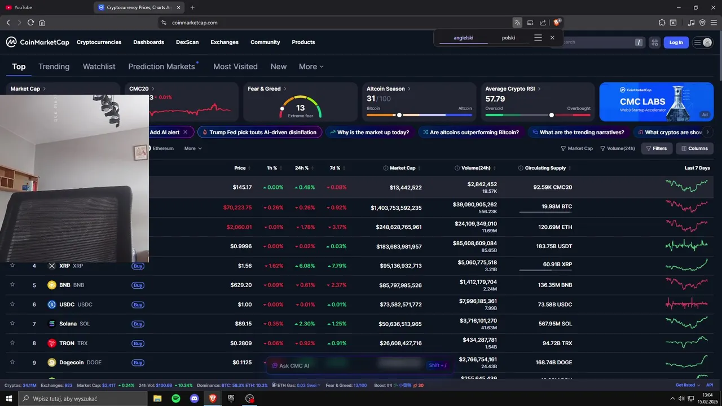Click the Altcoin Season slider bar
The width and height of the screenshot is (722, 406).
[x=419, y=115]
